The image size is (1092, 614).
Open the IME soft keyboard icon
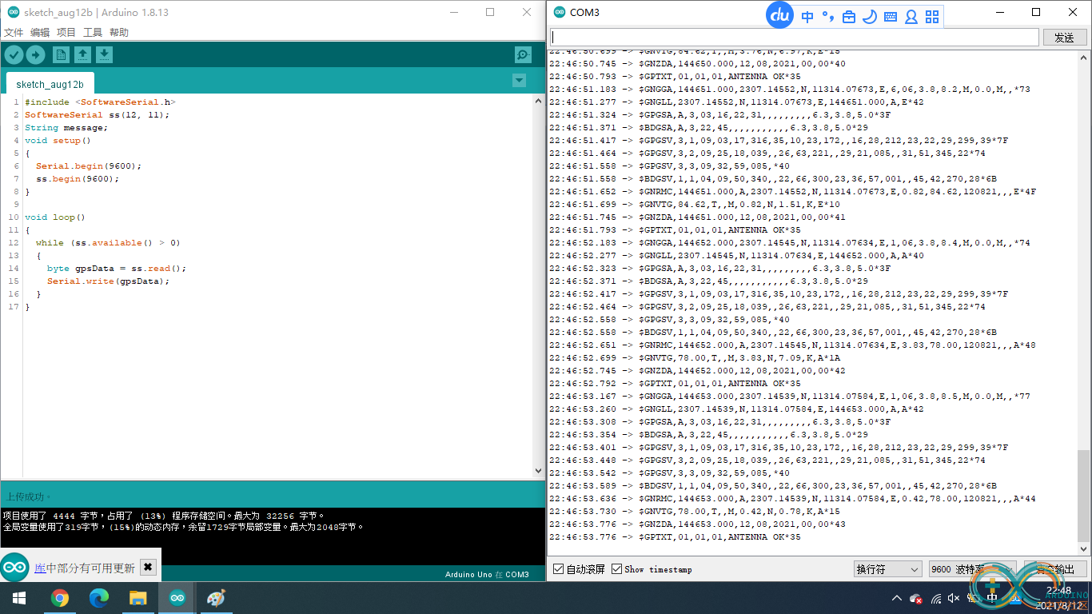[891, 17]
